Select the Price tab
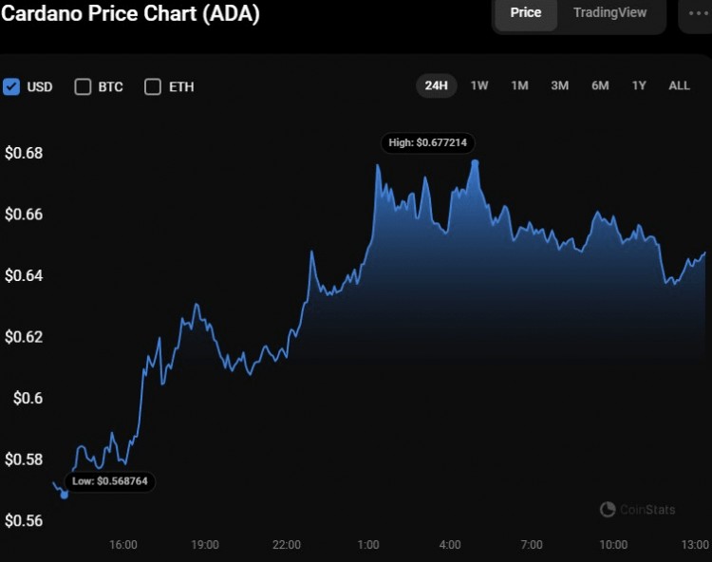 pos(525,12)
